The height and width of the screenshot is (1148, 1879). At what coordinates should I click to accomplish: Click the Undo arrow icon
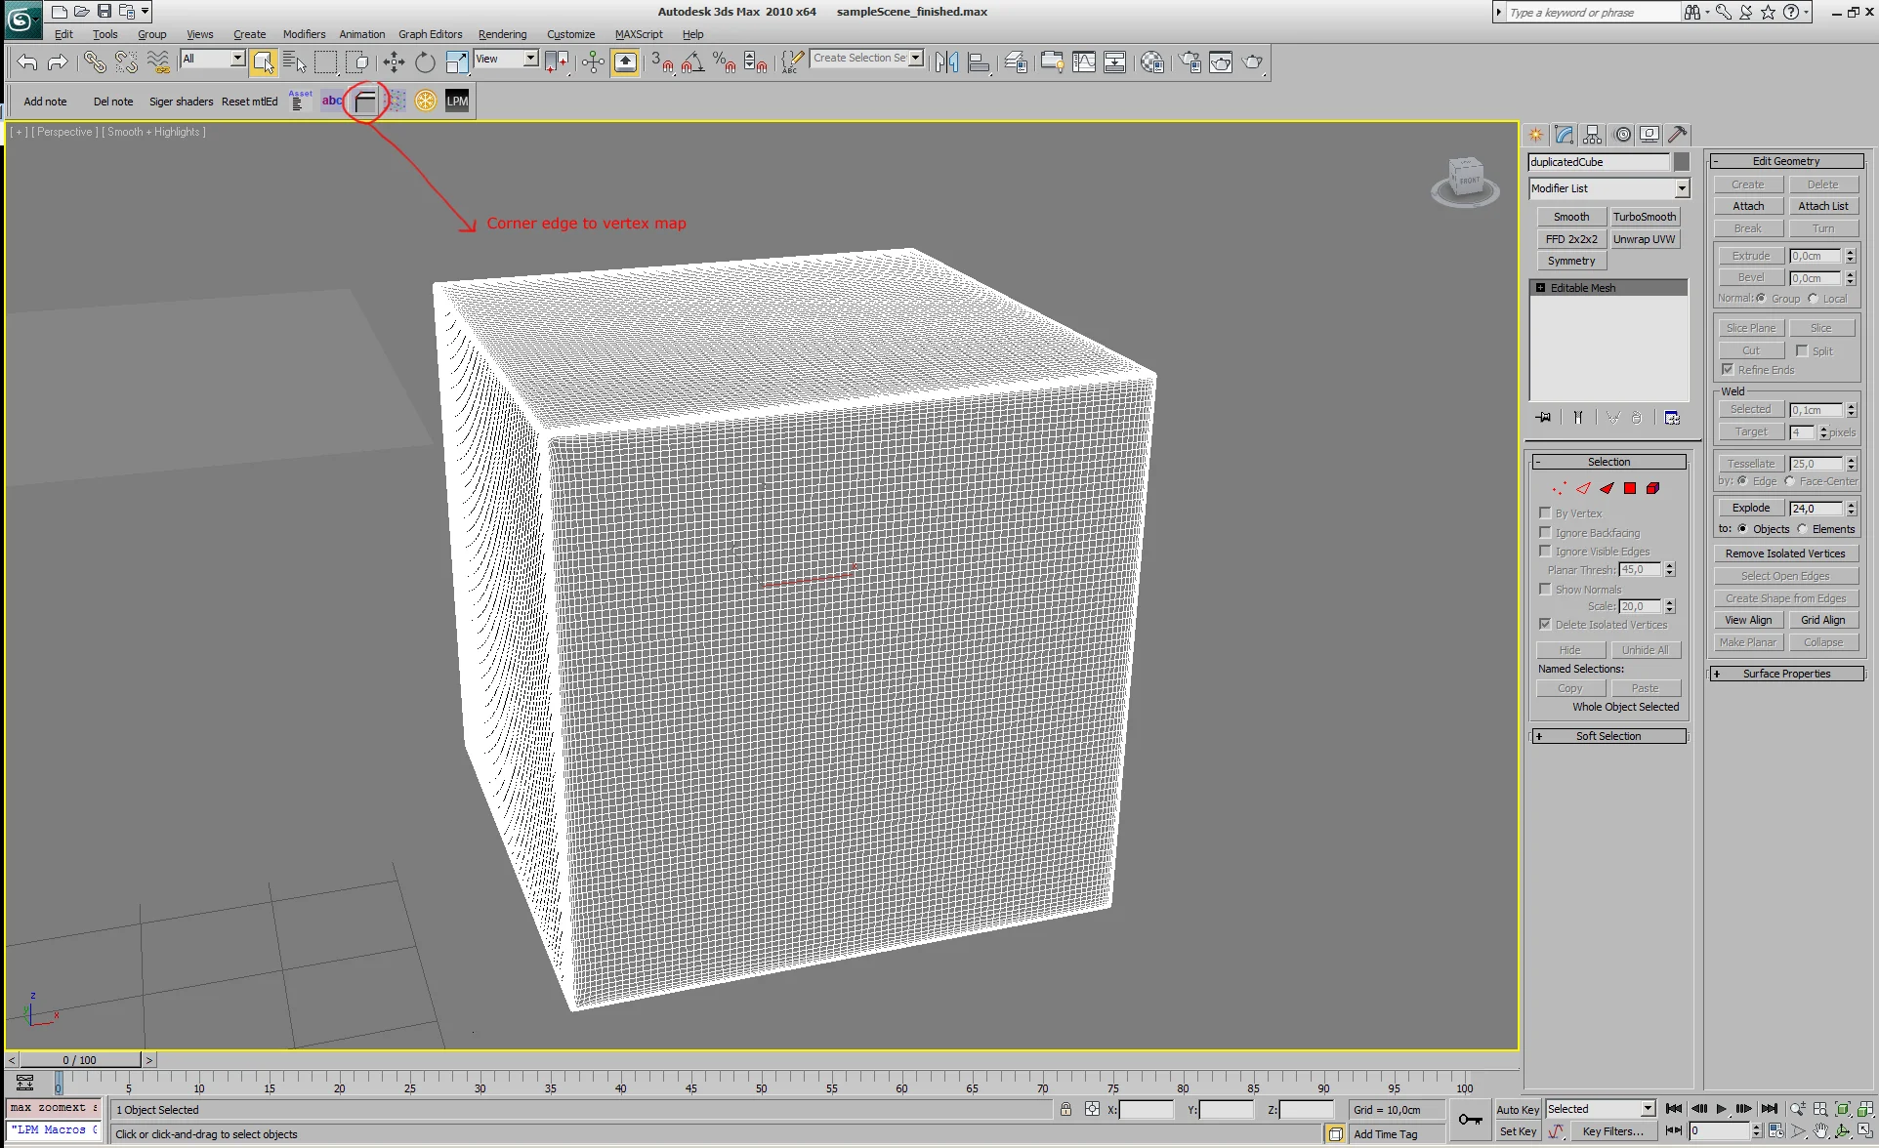click(26, 62)
